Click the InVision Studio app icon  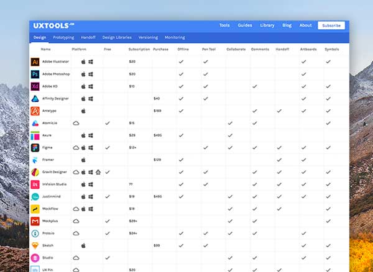click(x=35, y=184)
